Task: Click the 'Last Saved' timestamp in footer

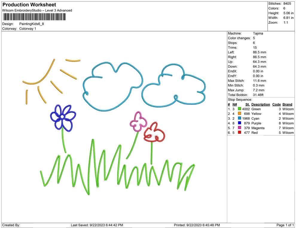Action: (97, 225)
